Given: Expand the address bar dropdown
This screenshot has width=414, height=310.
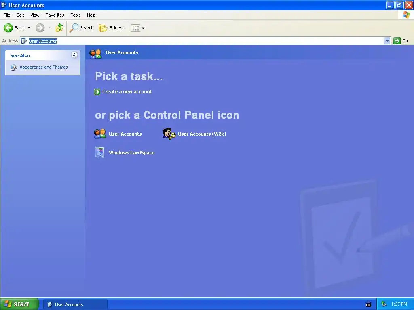Looking at the screenshot, I should coord(387,41).
